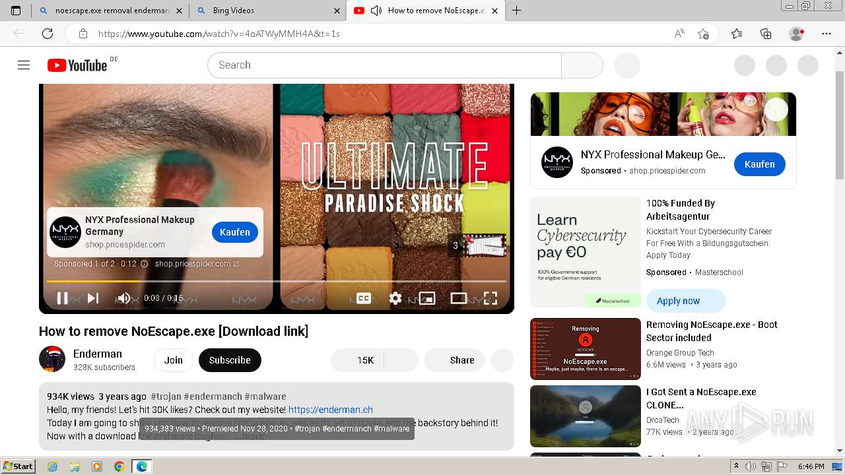Open browser Collections
The width and height of the screenshot is (845, 475).
766,34
